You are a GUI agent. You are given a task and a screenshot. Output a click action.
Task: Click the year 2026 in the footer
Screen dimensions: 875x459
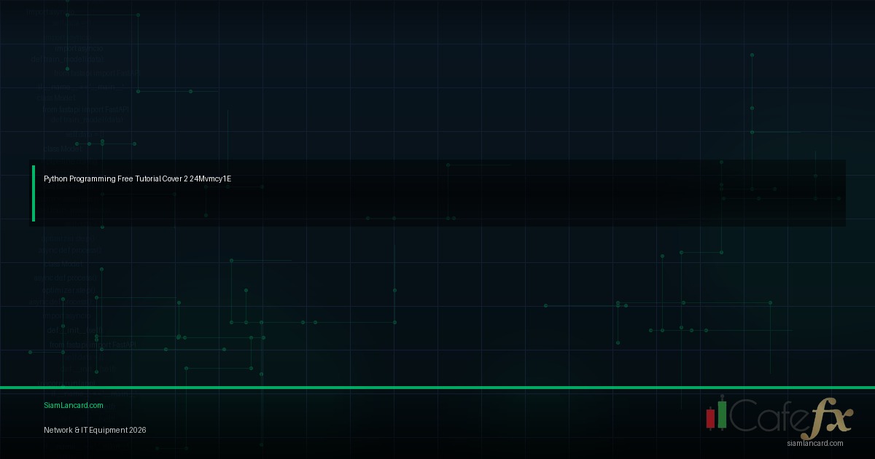(137, 430)
